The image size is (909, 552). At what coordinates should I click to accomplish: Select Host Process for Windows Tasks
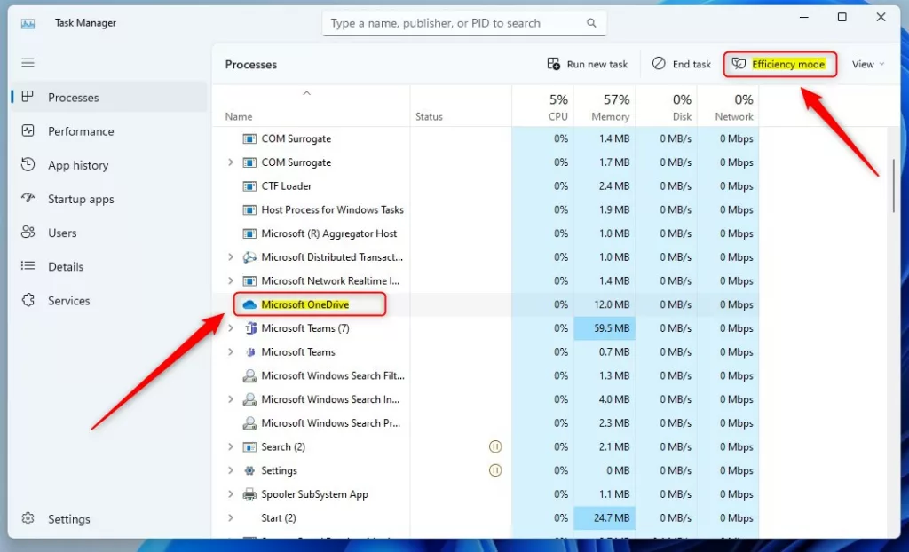[486, 210]
